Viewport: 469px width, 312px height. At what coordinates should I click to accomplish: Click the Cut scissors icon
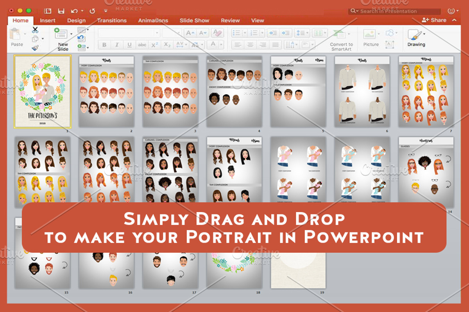[x=35, y=30]
